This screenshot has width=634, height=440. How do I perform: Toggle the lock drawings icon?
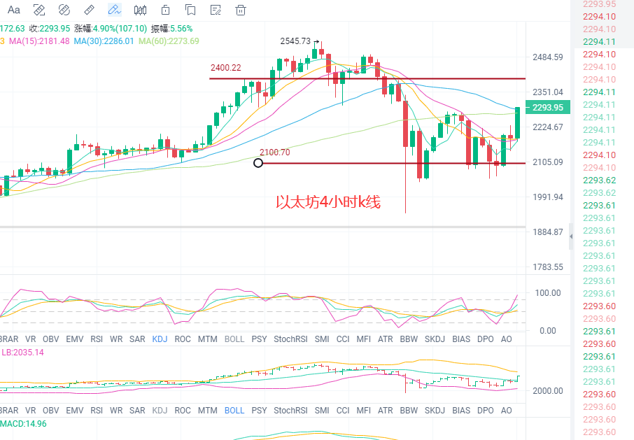(x=165, y=10)
